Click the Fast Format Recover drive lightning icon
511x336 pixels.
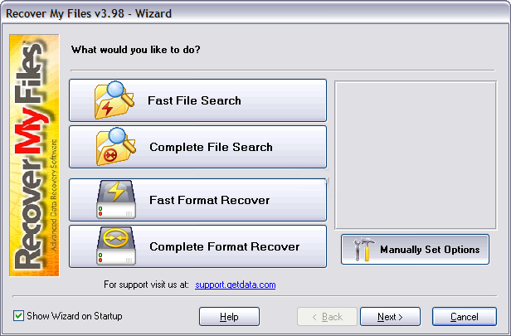116,199
